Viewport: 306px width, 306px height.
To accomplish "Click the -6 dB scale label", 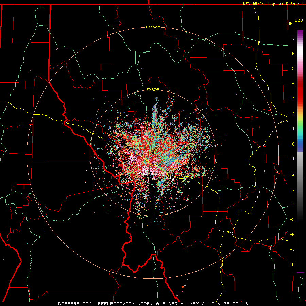I will pos(292,235).
